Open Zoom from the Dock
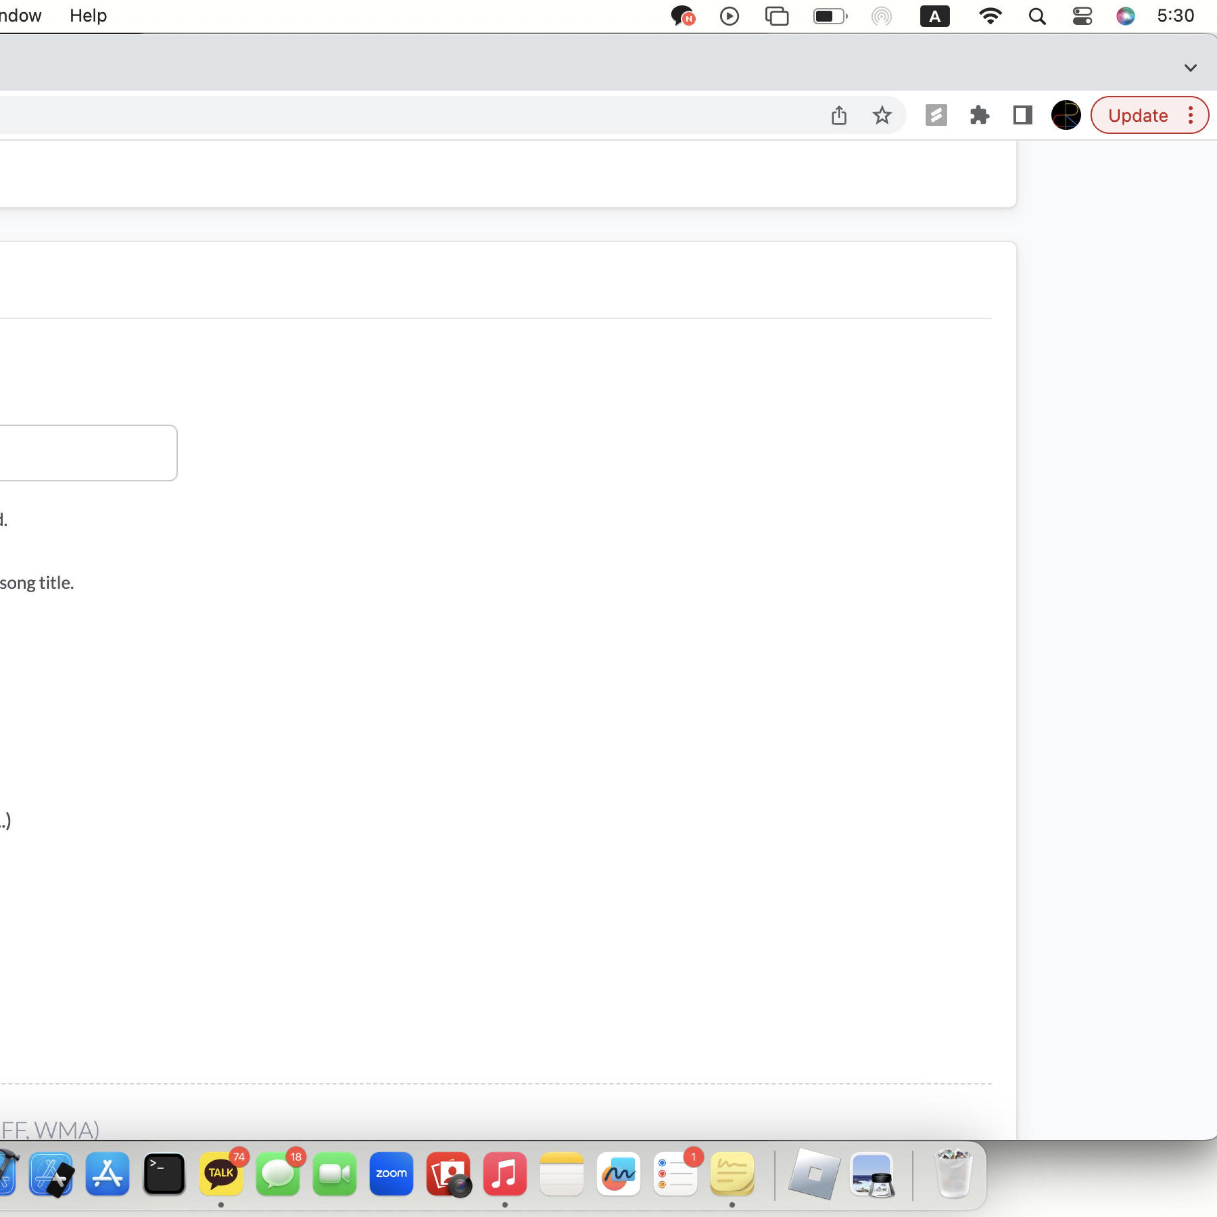This screenshot has height=1217, width=1217. (x=391, y=1174)
